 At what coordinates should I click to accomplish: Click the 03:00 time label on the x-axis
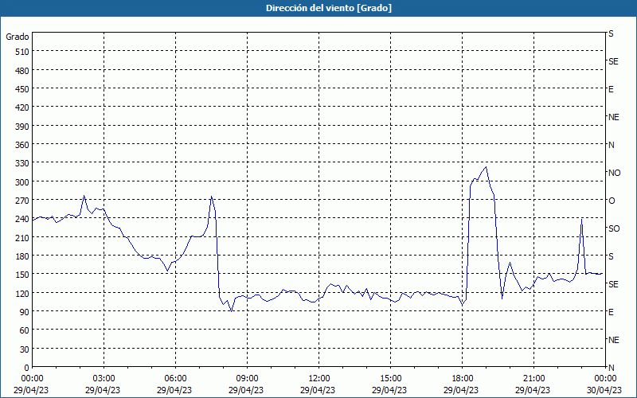pyautogui.click(x=104, y=379)
